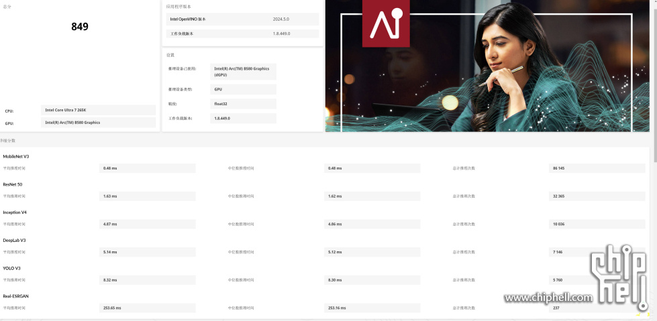Select Inception V4 median time 4.86 ms
The image size is (657, 321).
tap(372, 224)
